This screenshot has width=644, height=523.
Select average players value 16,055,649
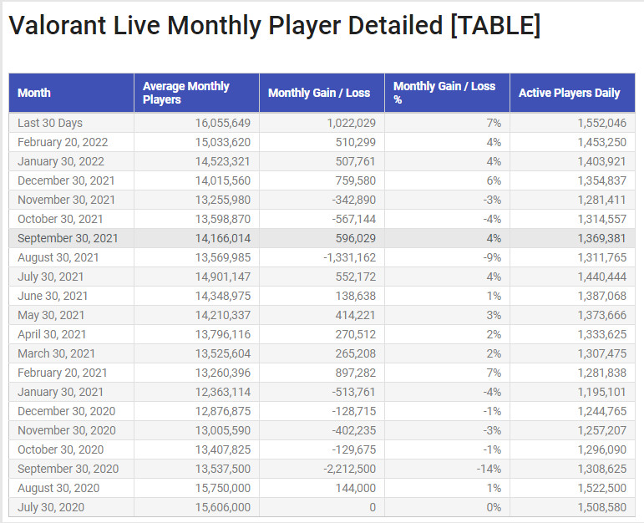(223, 123)
